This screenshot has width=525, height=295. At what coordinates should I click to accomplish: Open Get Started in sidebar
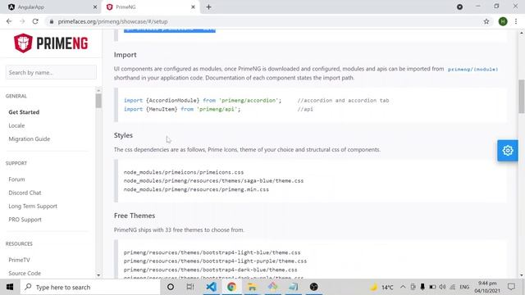[24, 112]
